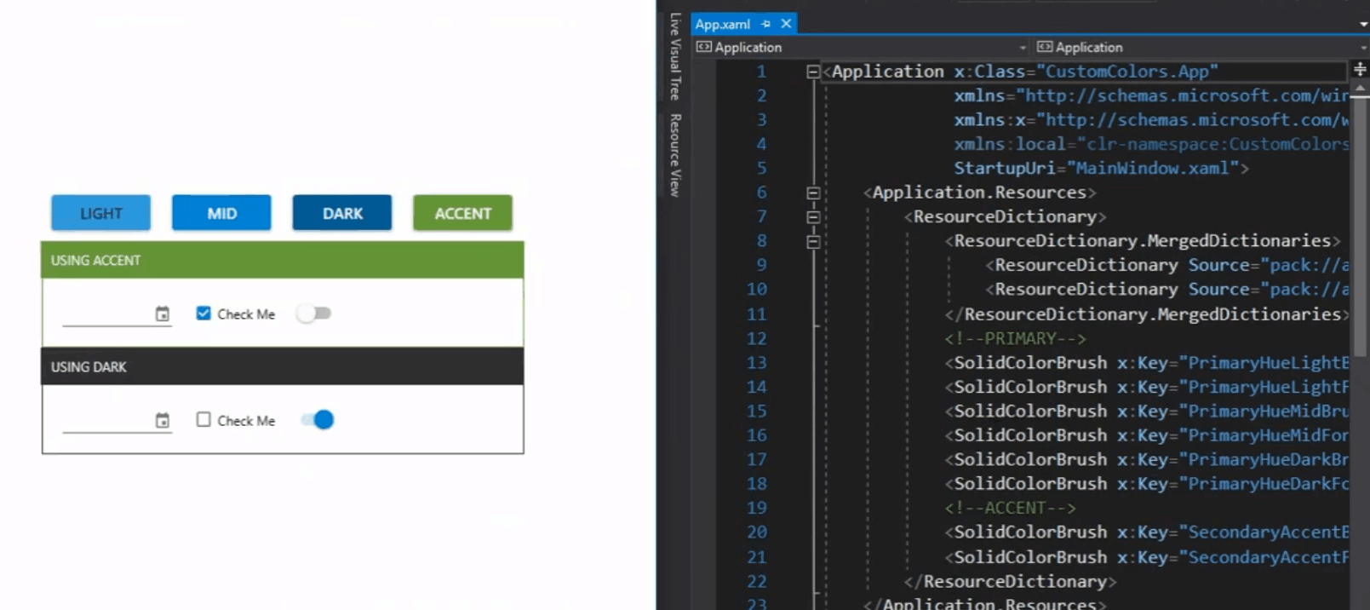Open calendar icon in Using Dark section

click(162, 421)
